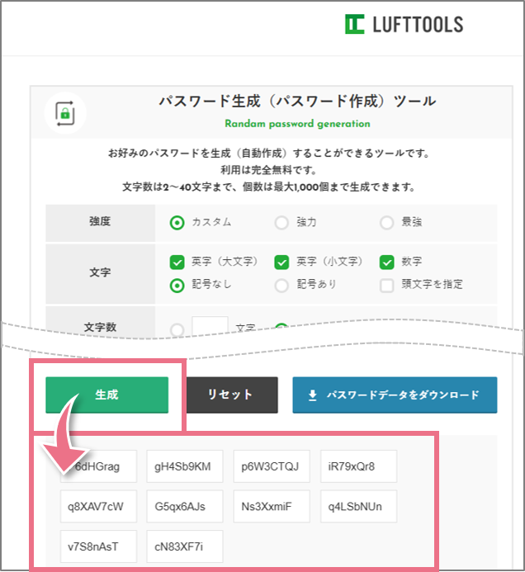Uncheck the 数字 checkbox
Image resolution: width=525 pixels, height=572 pixels.
pyautogui.click(x=386, y=262)
